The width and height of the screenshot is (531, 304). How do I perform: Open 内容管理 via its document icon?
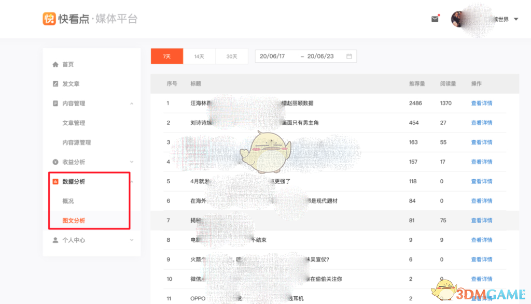click(55, 103)
